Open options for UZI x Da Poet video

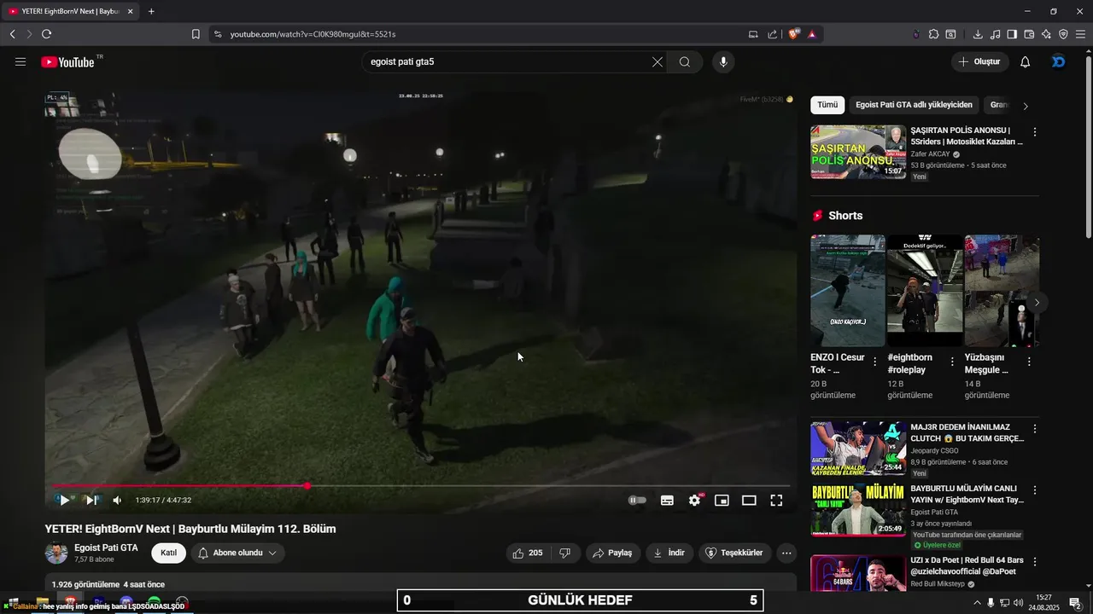1035,562
